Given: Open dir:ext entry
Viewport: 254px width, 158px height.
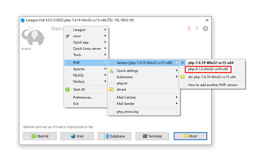Looking at the screenshot, I should (144, 90).
